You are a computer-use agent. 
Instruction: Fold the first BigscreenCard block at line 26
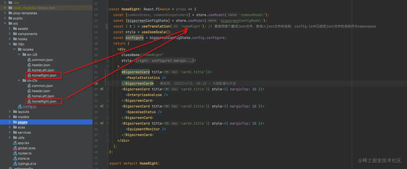tap(108, 72)
